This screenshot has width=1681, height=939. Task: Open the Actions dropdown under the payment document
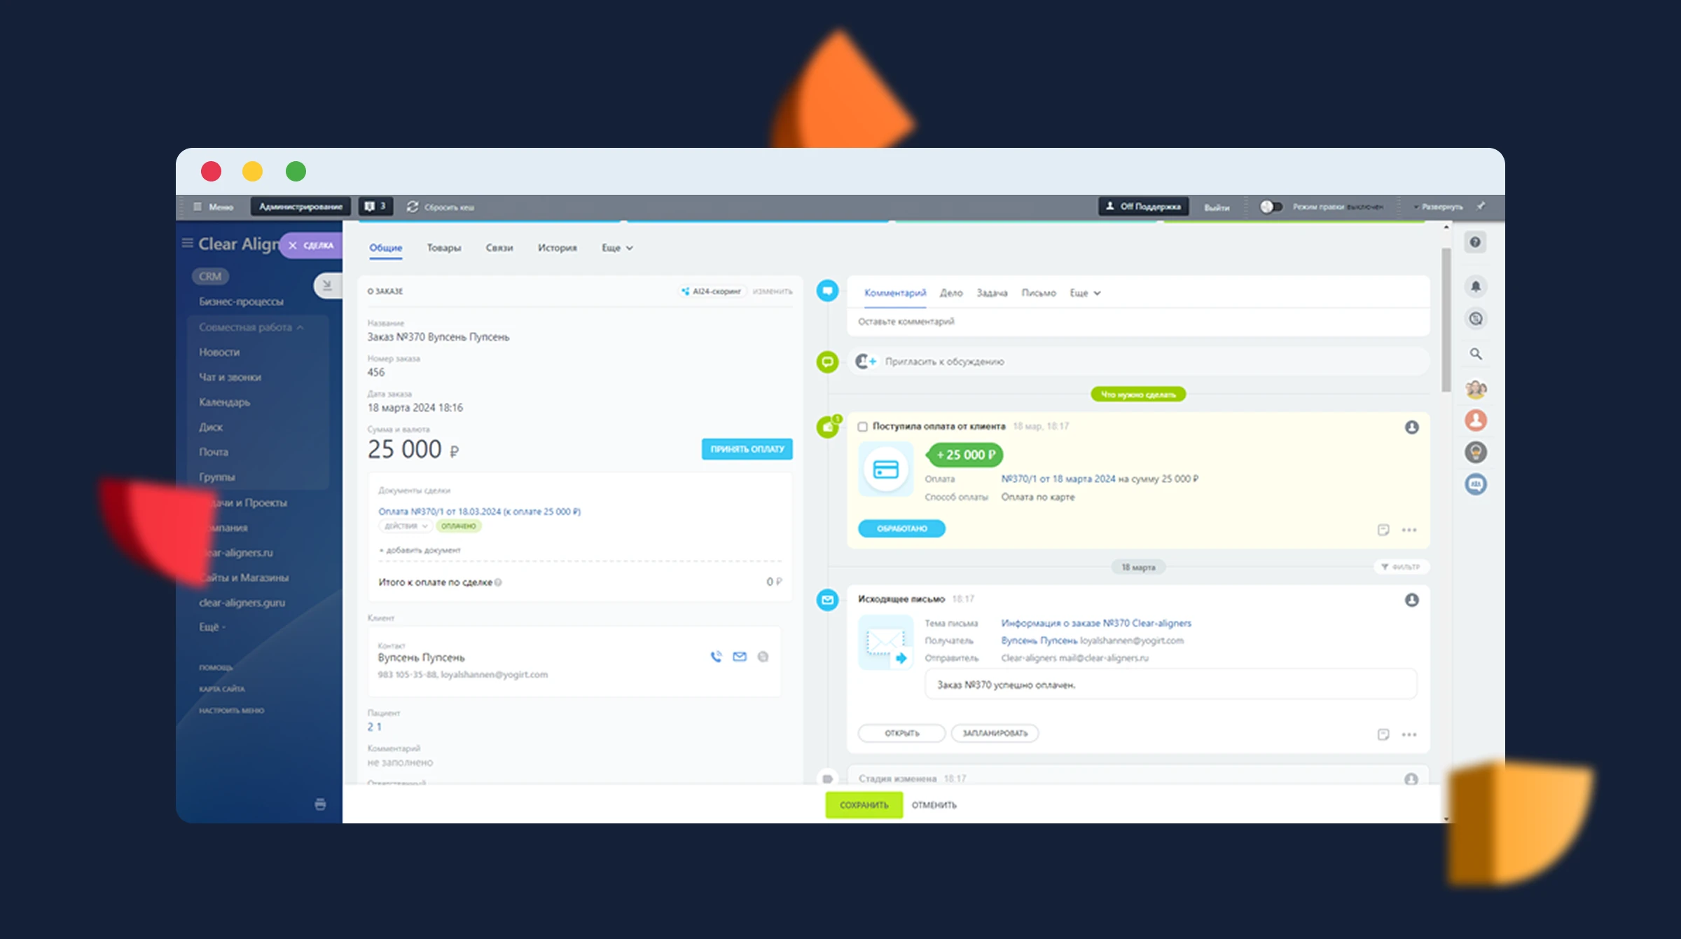coord(406,526)
